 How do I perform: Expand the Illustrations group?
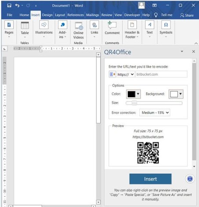click(x=44, y=29)
